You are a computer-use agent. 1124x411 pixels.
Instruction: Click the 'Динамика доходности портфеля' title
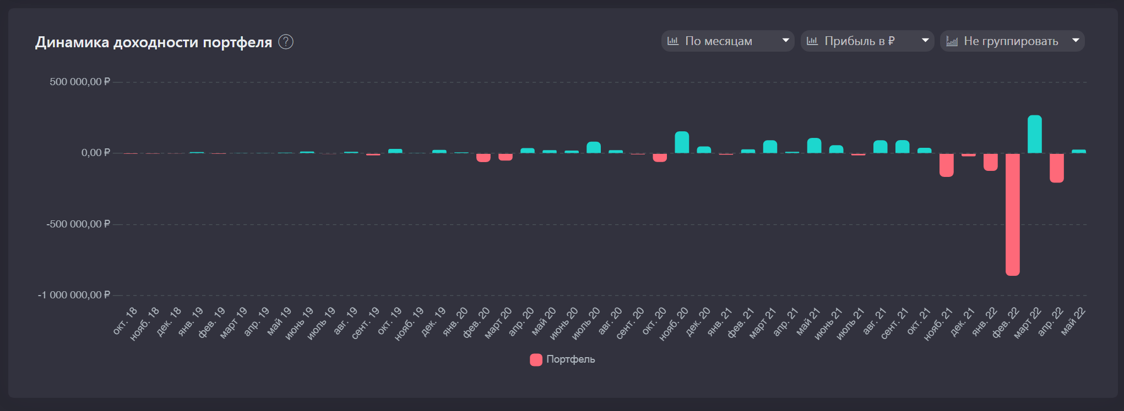(154, 42)
